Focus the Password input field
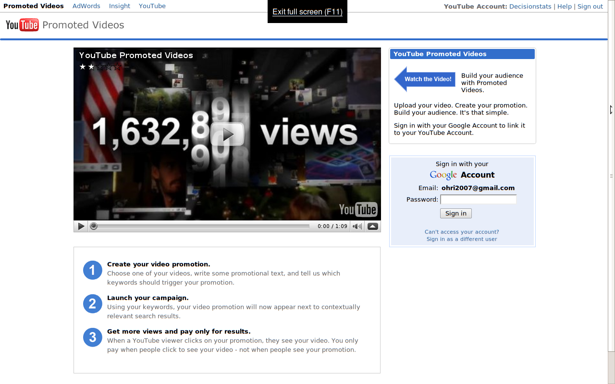Viewport: 615px width, 384px height. 478,199
